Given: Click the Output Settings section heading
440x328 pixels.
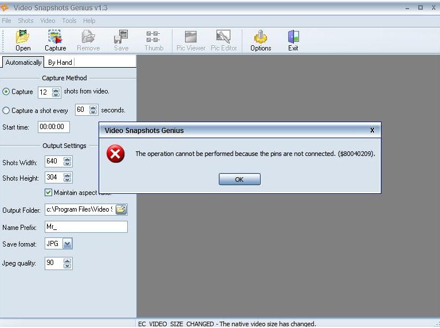Looking at the screenshot, I should click(64, 146).
